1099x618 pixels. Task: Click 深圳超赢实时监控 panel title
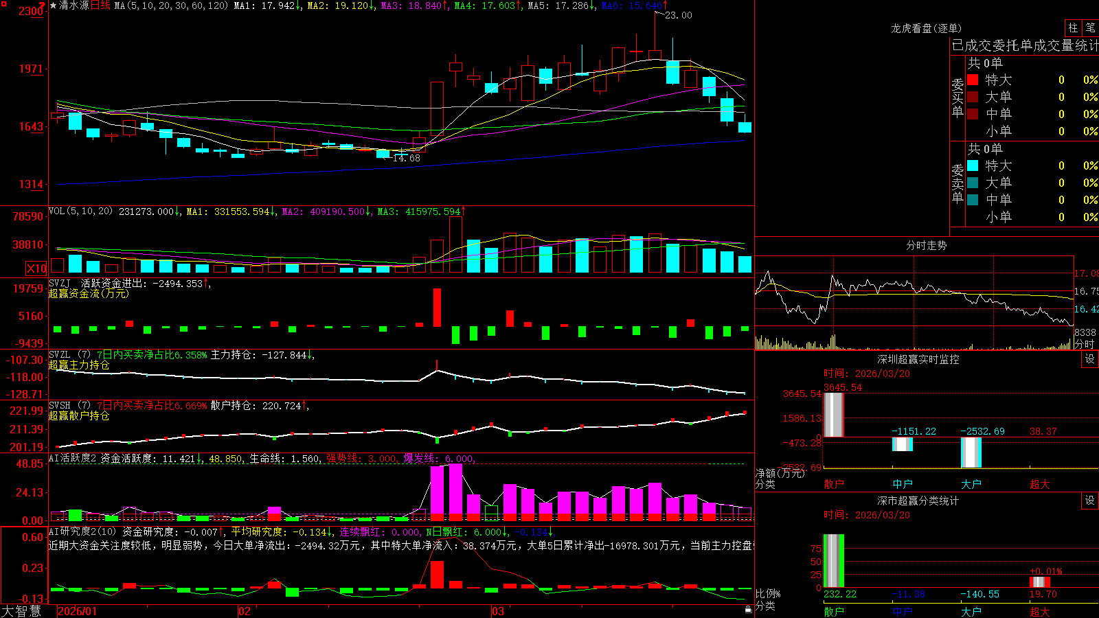pyautogui.click(x=918, y=359)
